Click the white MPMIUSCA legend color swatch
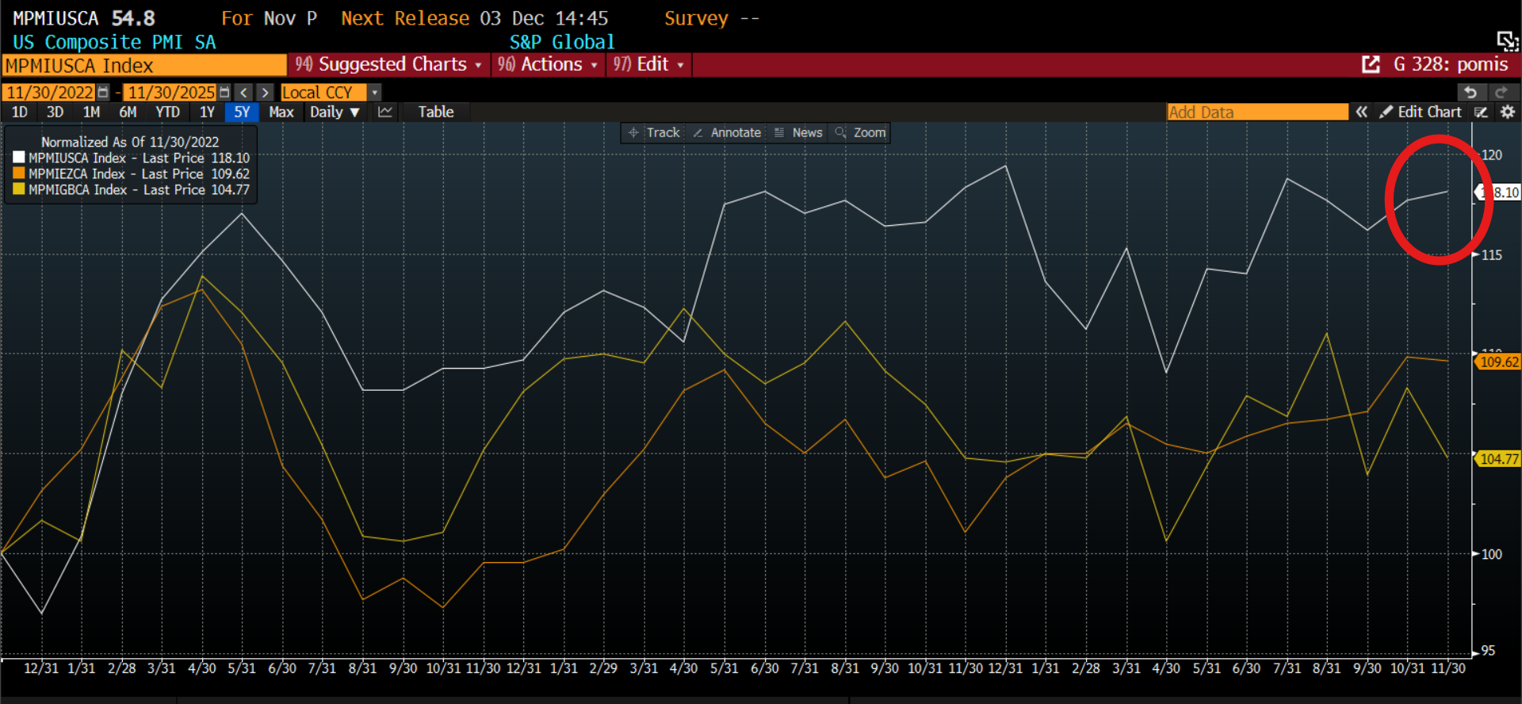This screenshot has height=704, width=1522. coord(19,158)
